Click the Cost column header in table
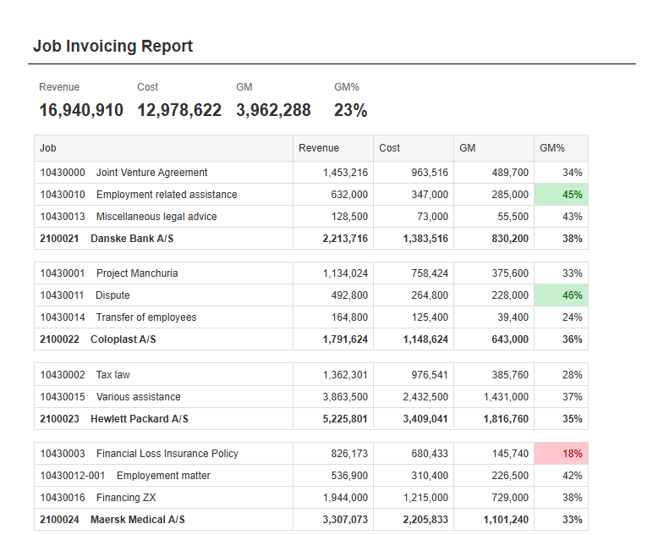 [414, 148]
